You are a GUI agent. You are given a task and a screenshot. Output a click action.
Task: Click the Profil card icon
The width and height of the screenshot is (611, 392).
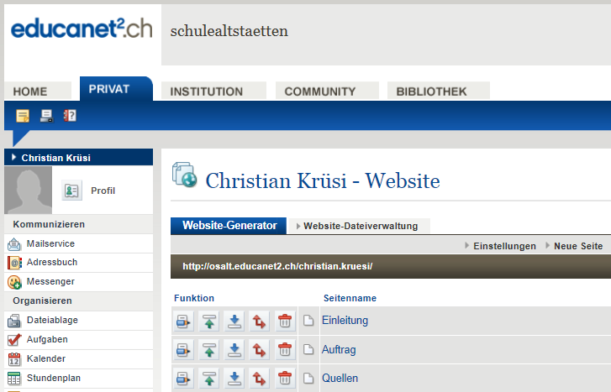coord(72,191)
